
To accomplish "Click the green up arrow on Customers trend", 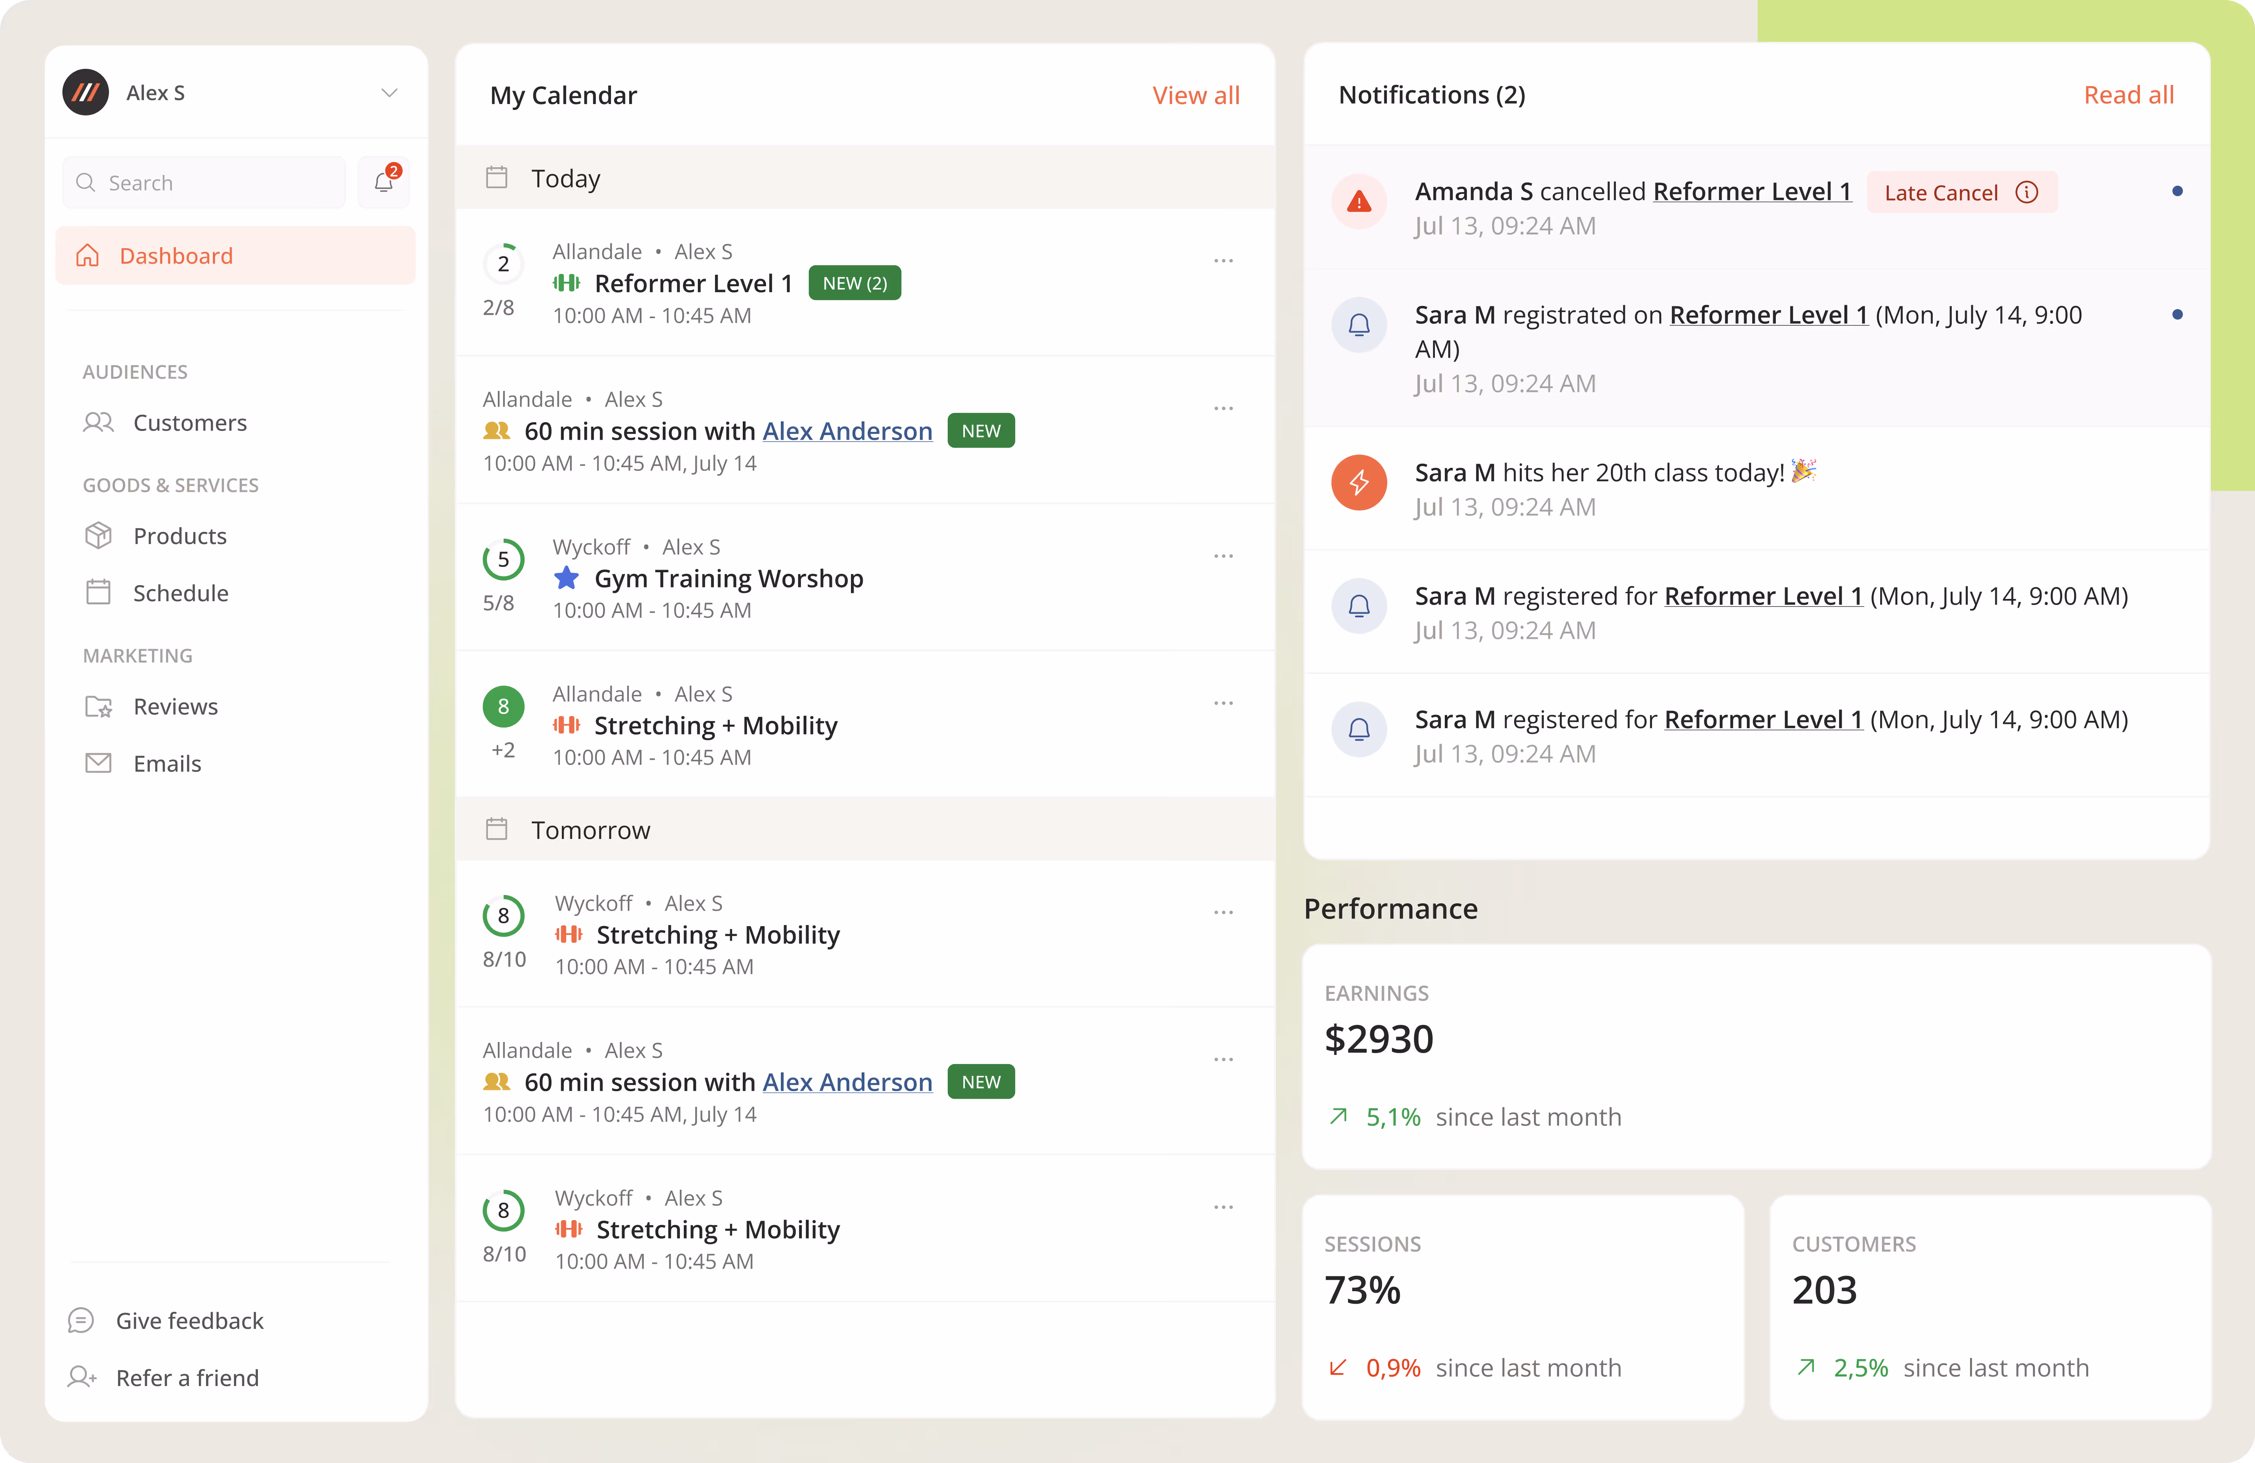I will pos(1806,1367).
